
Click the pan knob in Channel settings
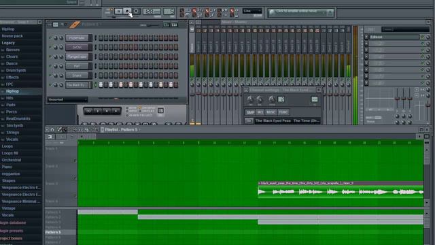tap(250, 99)
